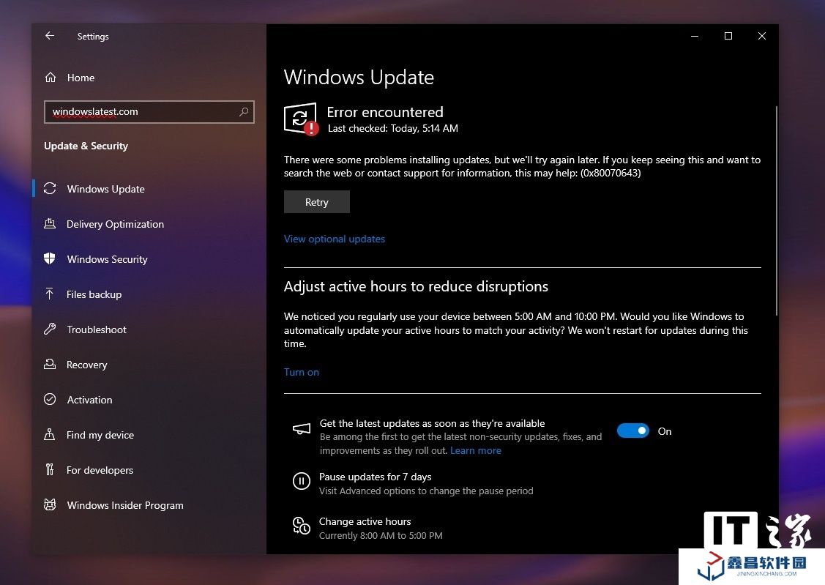
Task: Click the search magnifier icon
Action: click(x=244, y=112)
